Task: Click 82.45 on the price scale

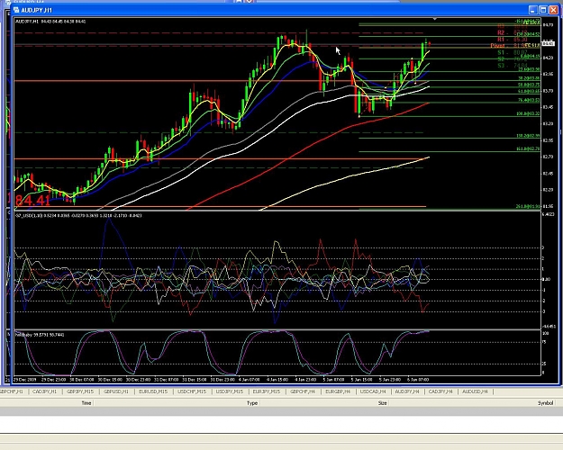Action: [x=548, y=174]
